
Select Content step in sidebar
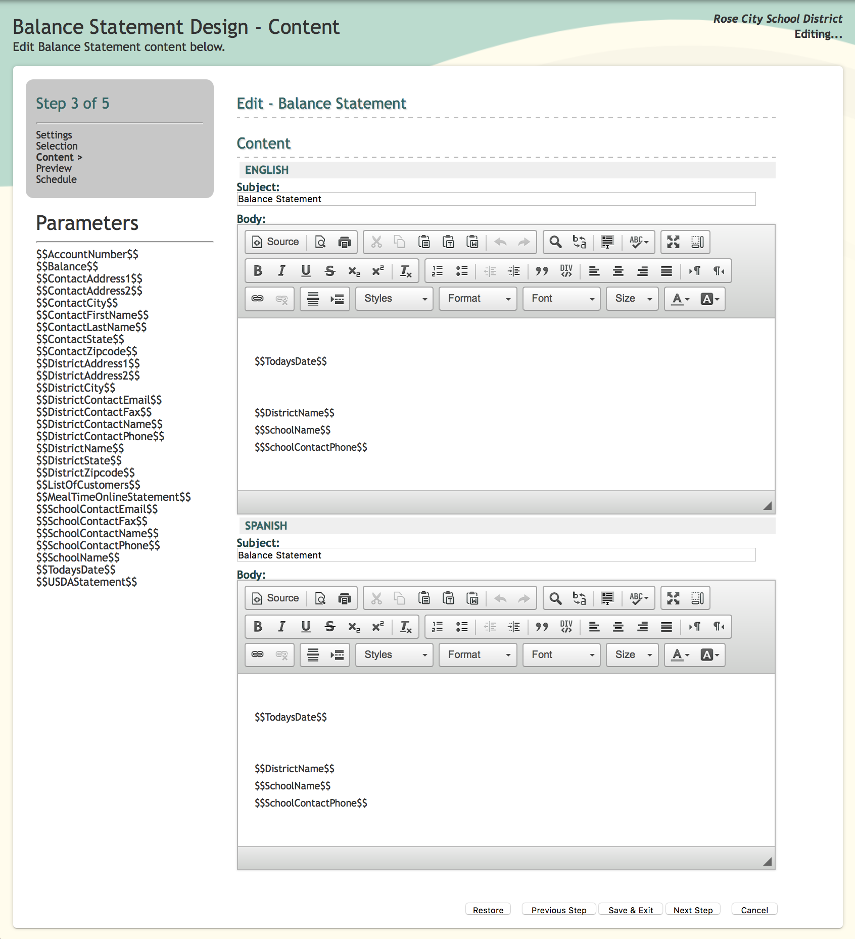click(x=59, y=157)
